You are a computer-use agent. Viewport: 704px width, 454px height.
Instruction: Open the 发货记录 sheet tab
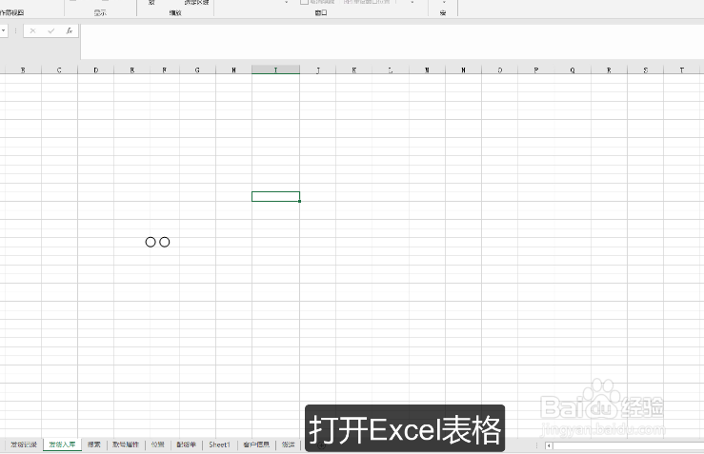click(24, 444)
